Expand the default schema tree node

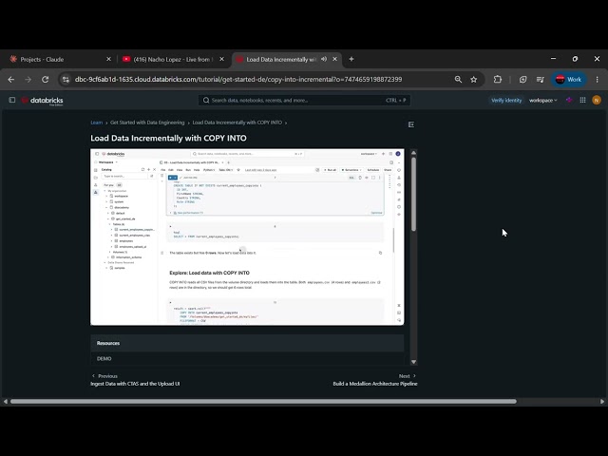(108, 213)
